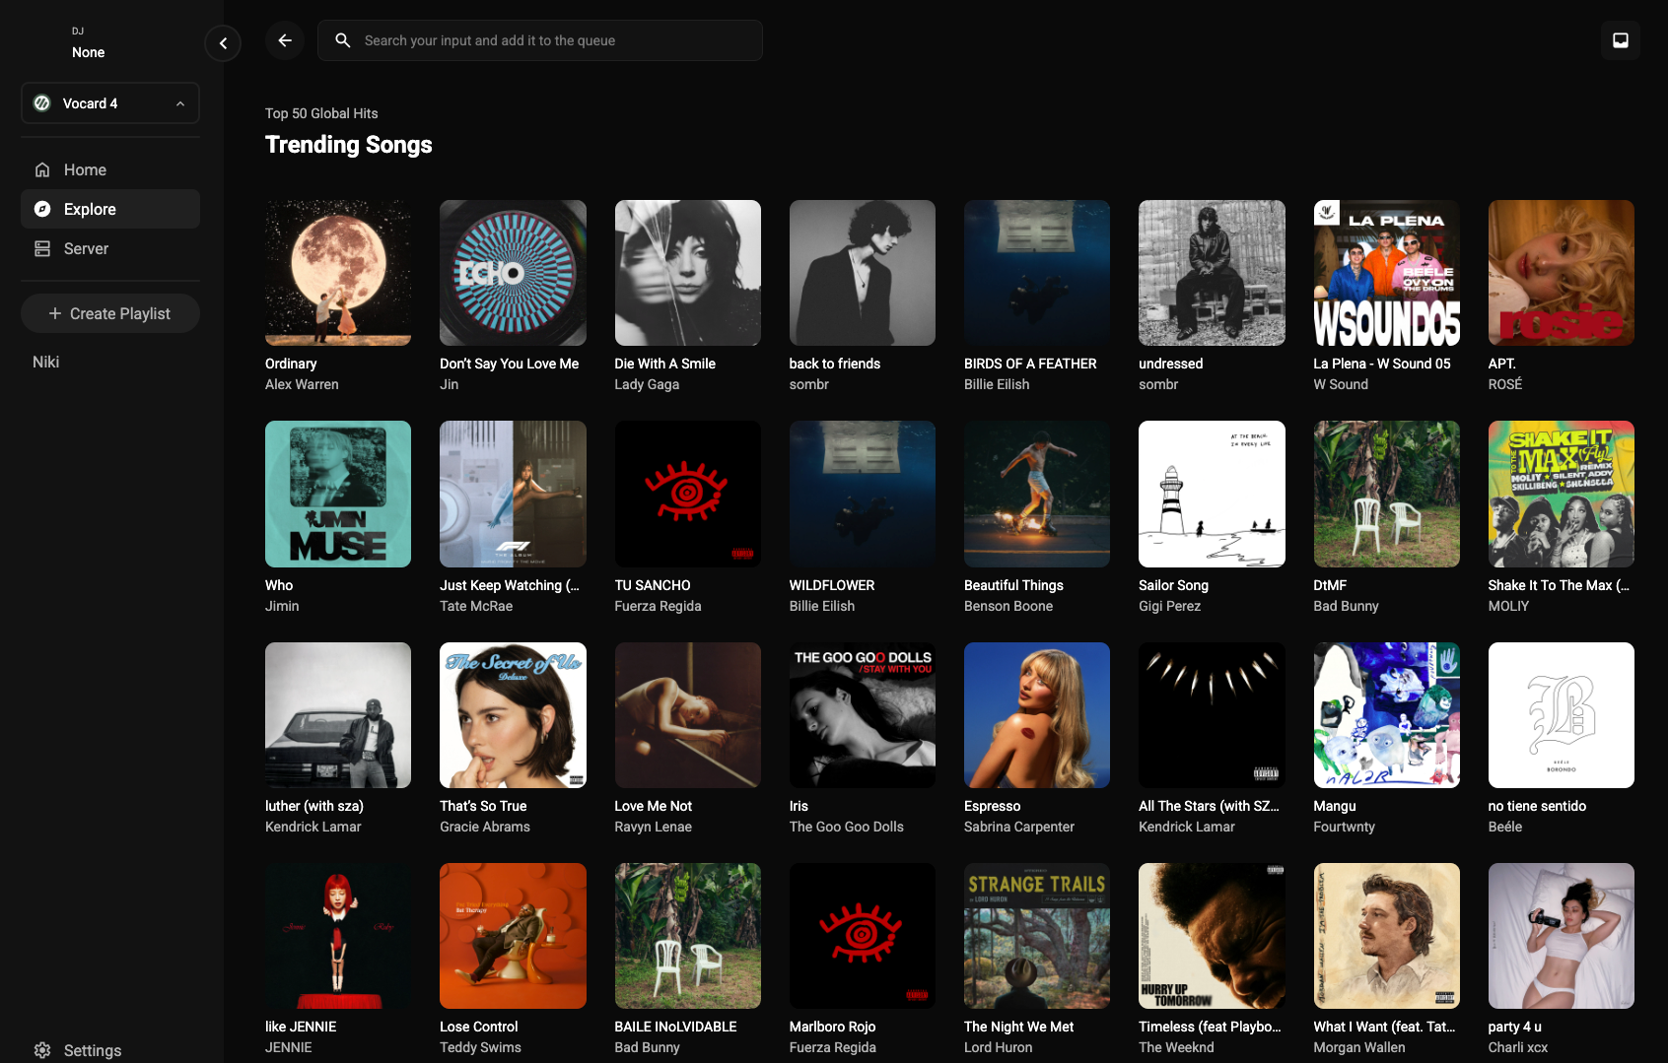This screenshot has width=1668, height=1063.
Task: Select Server in the navigation menu
Action: point(87,248)
